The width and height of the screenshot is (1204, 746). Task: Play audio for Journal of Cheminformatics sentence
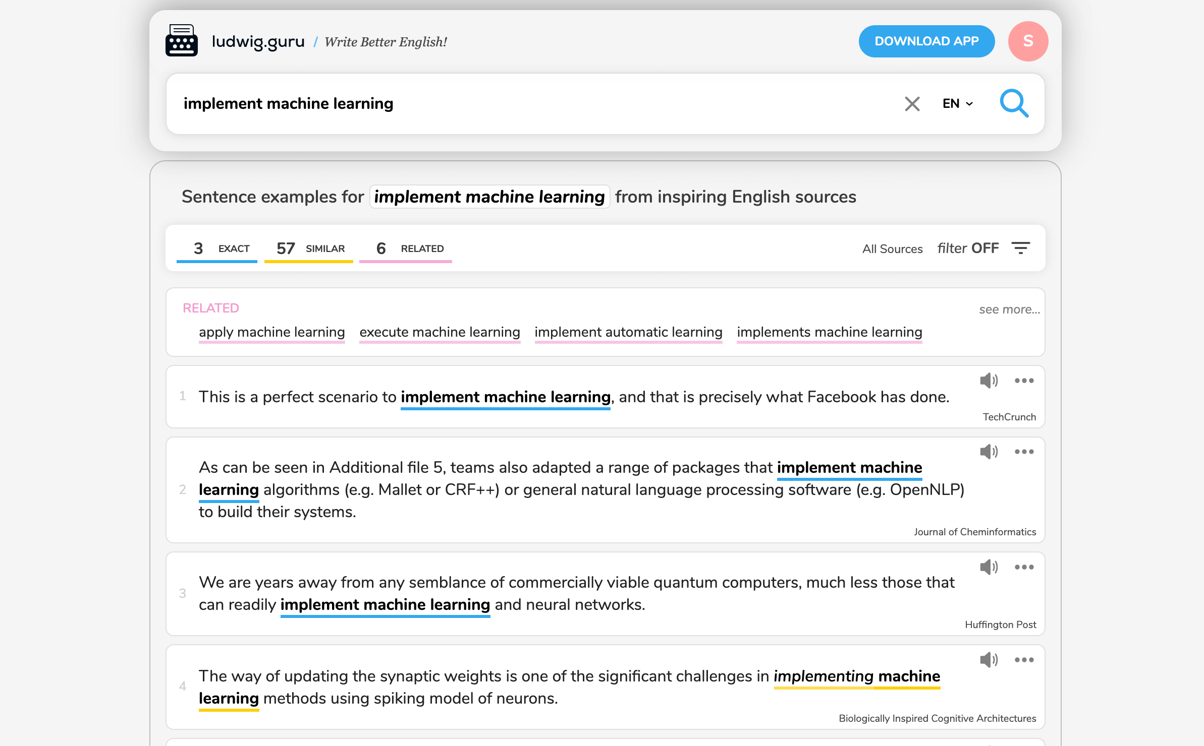(x=989, y=452)
